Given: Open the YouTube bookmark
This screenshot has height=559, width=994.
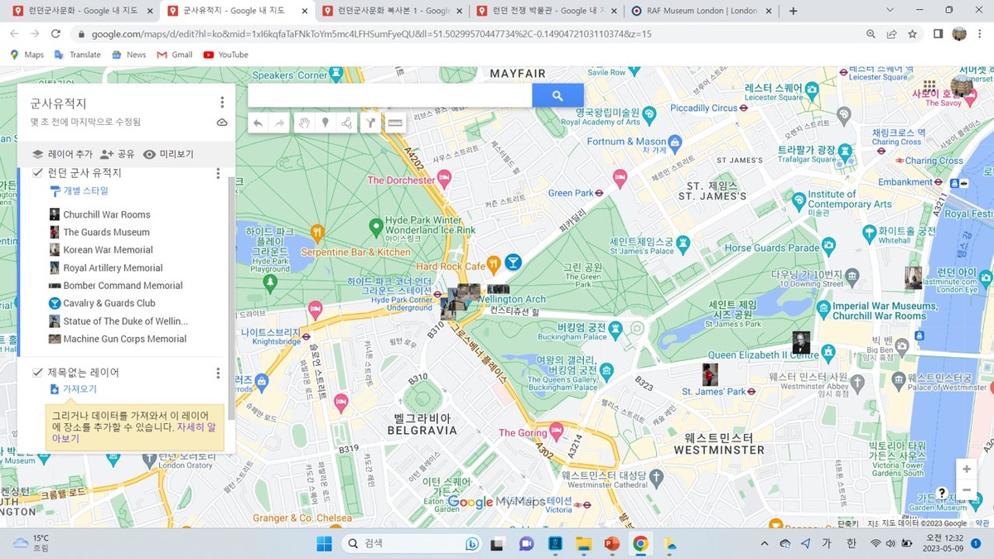Looking at the screenshot, I should pos(225,55).
